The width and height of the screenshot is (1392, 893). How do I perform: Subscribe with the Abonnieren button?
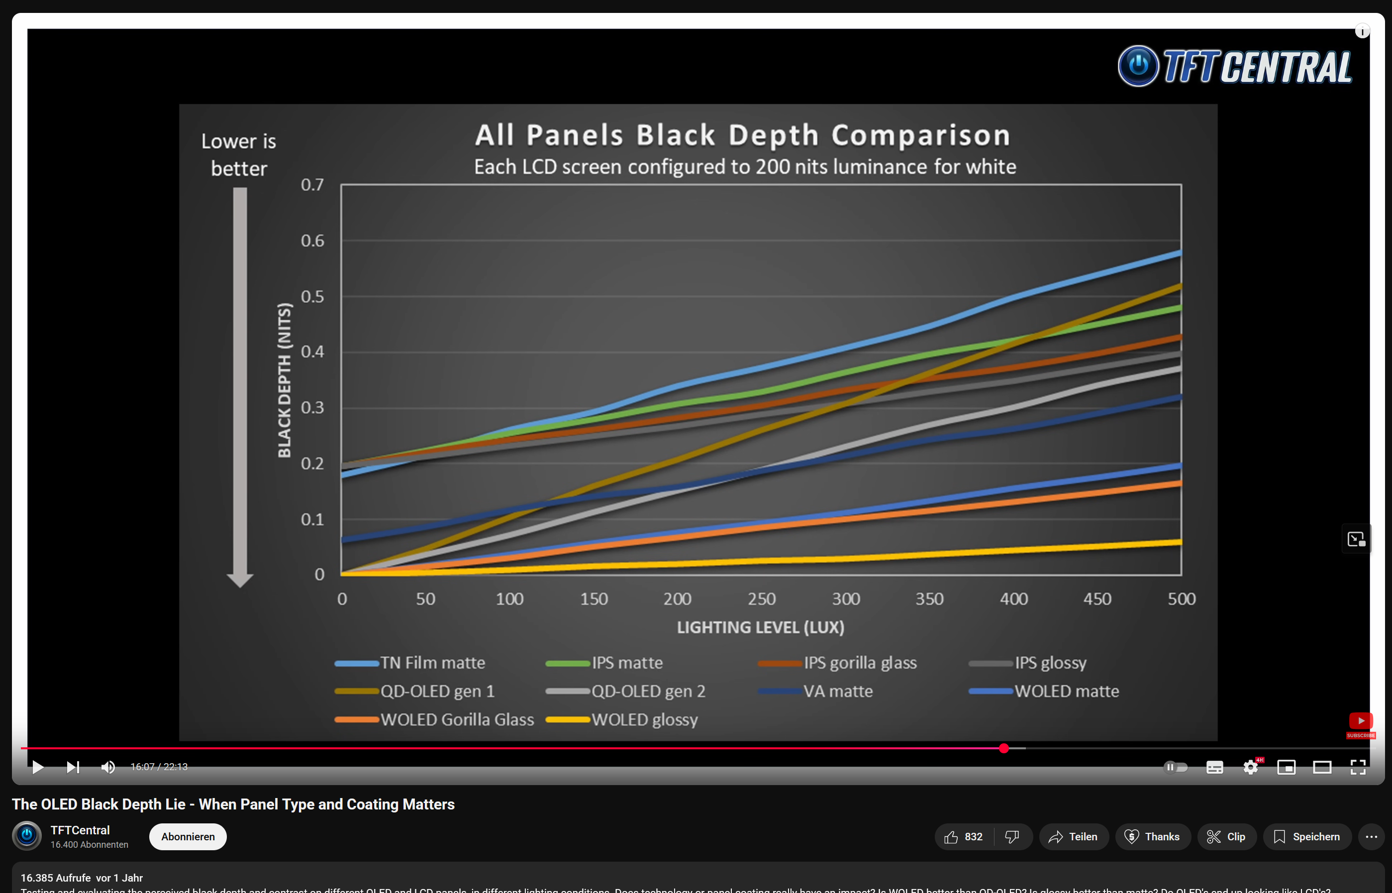pos(188,837)
